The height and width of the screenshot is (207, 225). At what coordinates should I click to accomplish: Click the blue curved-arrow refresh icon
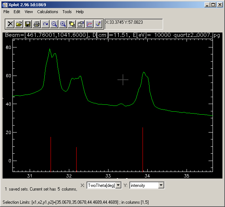pyautogui.click(x=45, y=24)
